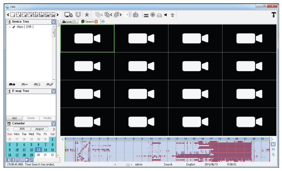The image size is (282, 171).
Task: Click the play icon below the calendar
Action: [x=27, y=159]
